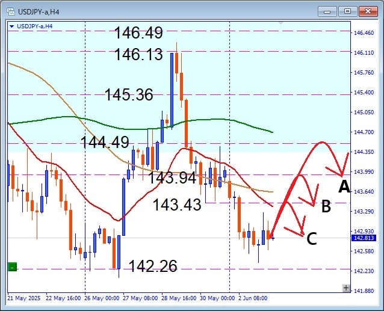The height and width of the screenshot is (311, 384).
Task: Click the 143.640 price scale value
Action: tap(364, 191)
